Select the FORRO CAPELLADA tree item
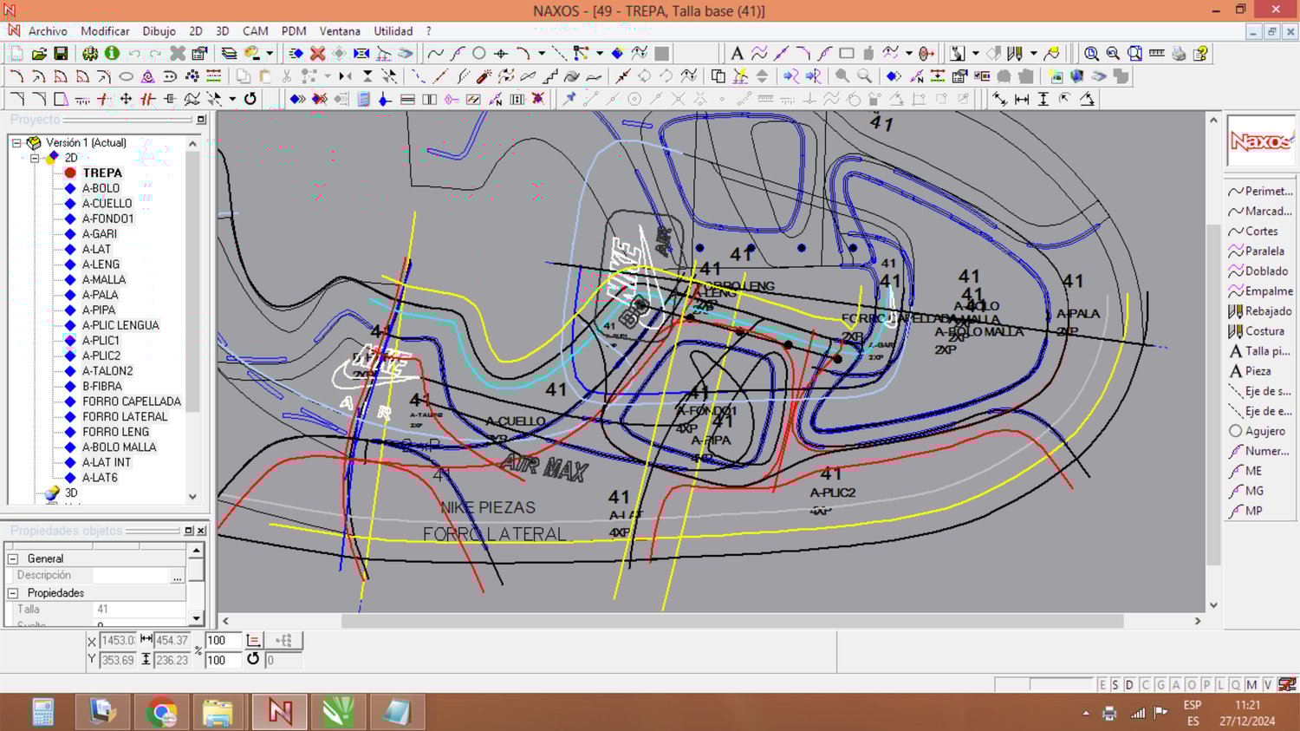The image size is (1300, 731). click(x=132, y=401)
